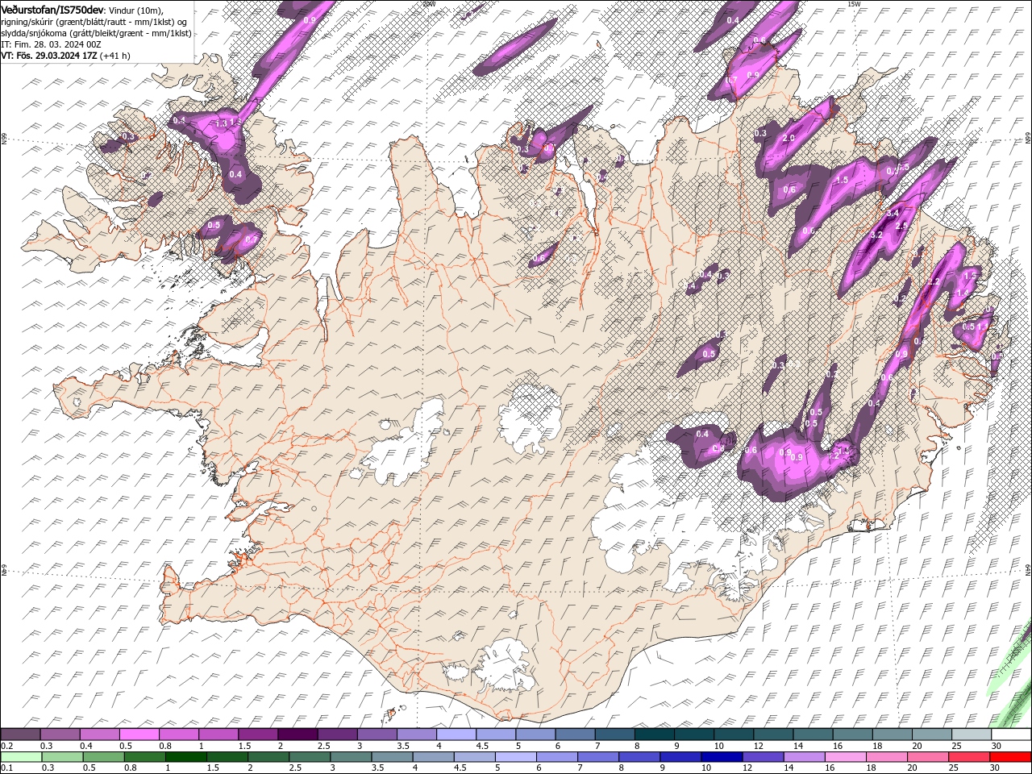
Task: Click the '2.0' snowfall value on the map
Action: (789, 138)
